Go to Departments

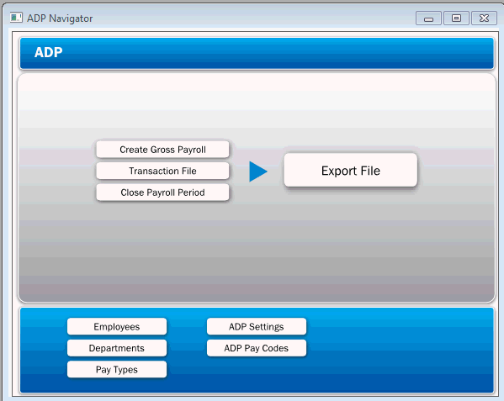(x=117, y=348)
